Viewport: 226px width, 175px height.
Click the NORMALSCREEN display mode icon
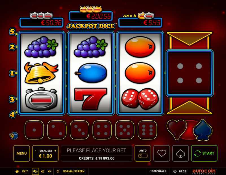(58, 171)
